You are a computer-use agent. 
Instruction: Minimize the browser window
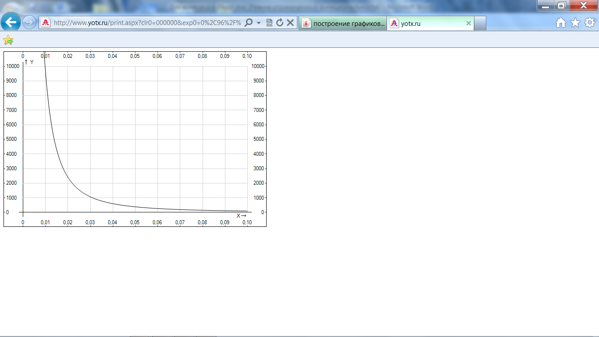coord(546,5)
